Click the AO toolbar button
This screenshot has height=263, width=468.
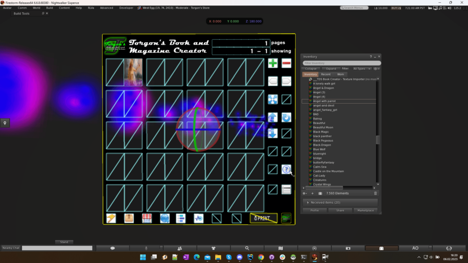[x=415, y=248]
